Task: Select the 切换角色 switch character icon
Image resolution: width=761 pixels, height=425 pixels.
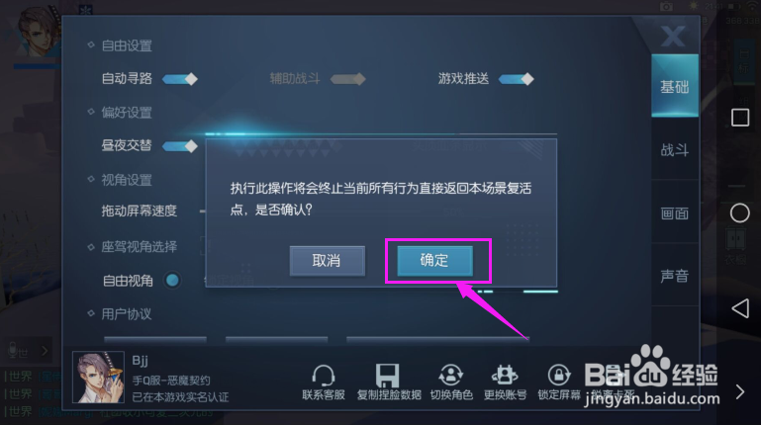Action: click(x=451, y=375)
